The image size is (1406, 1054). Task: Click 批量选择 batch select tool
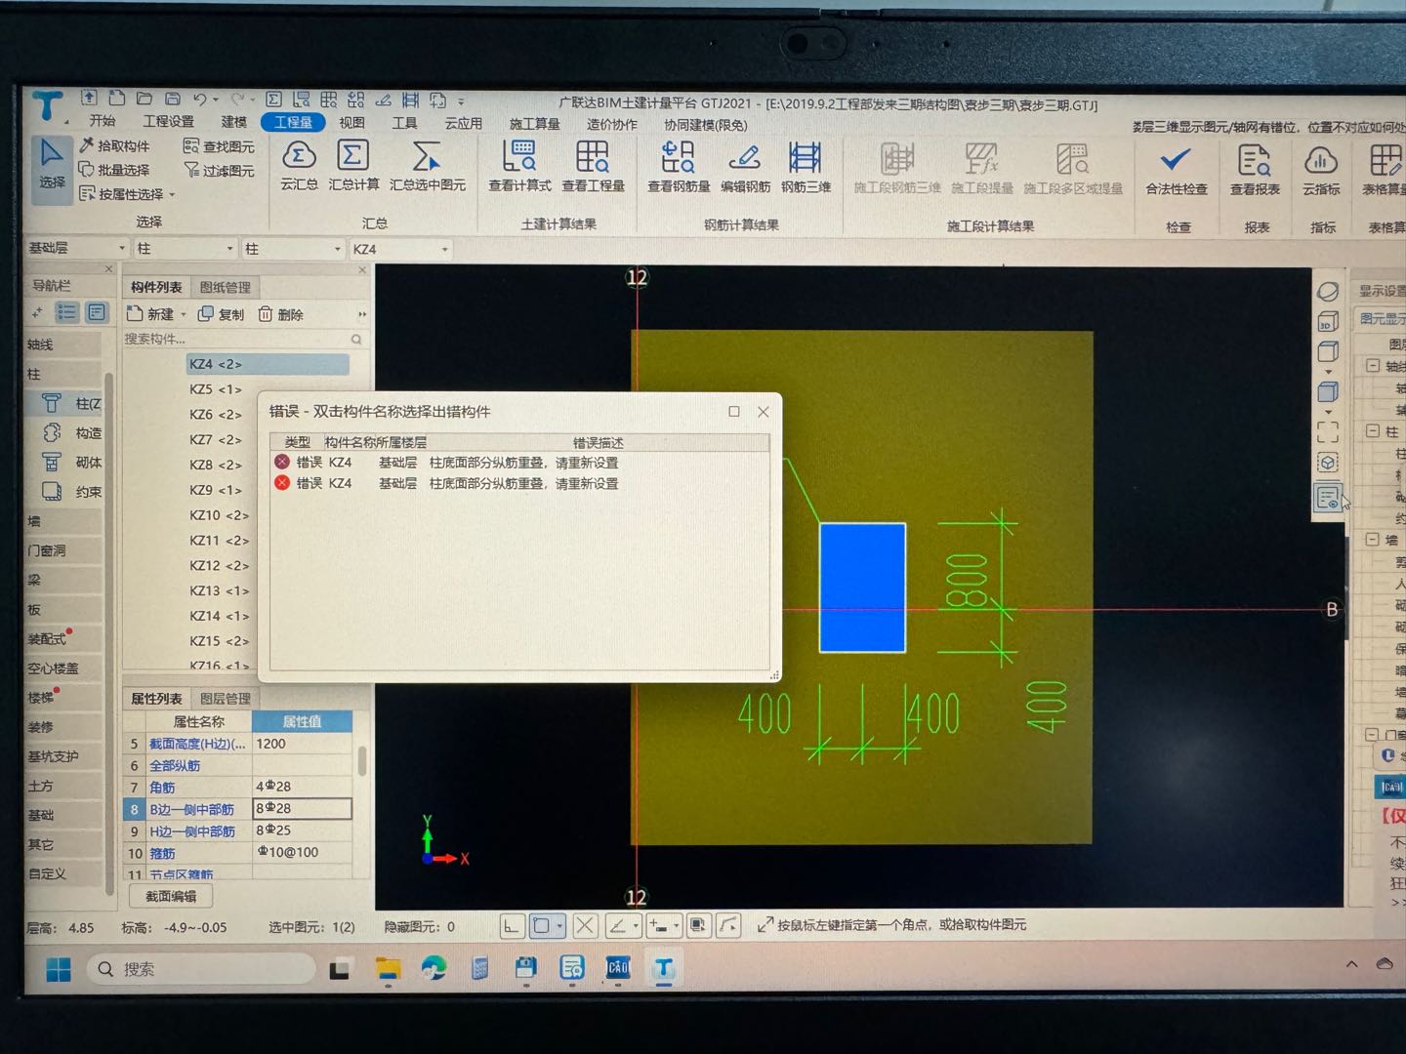(x=114, y=170)
